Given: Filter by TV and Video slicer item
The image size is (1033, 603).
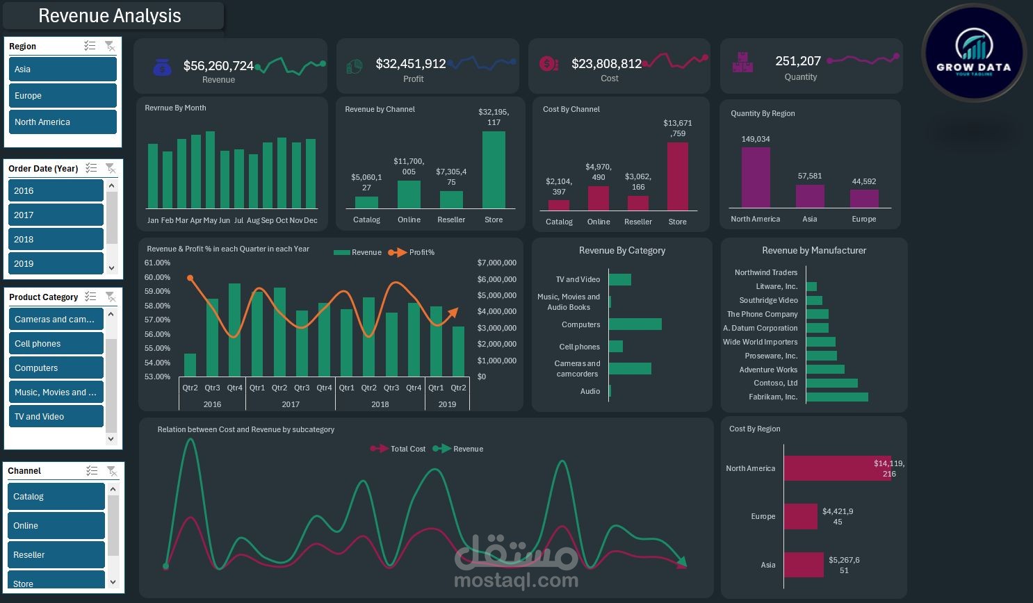Looking at the screenshot, I should coord(56,417).
